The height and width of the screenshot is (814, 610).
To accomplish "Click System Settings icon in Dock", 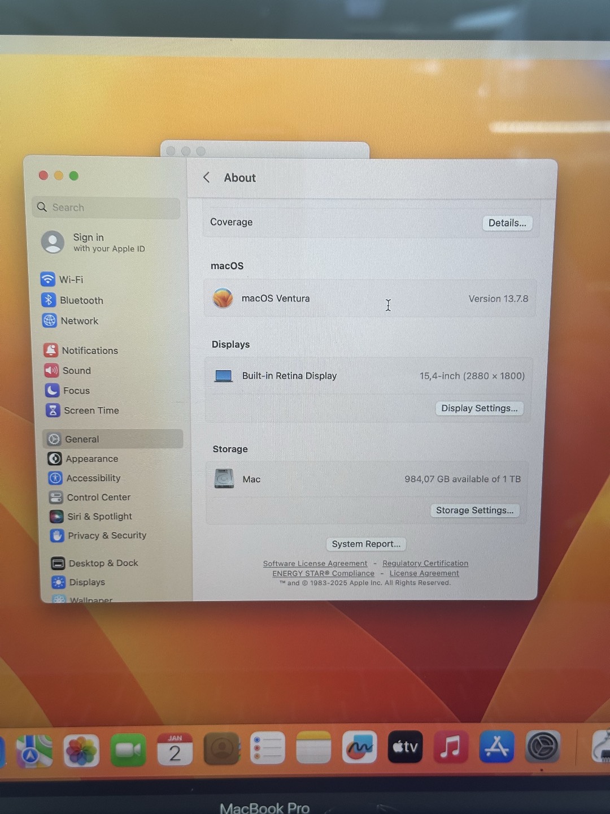I will 543,747.
